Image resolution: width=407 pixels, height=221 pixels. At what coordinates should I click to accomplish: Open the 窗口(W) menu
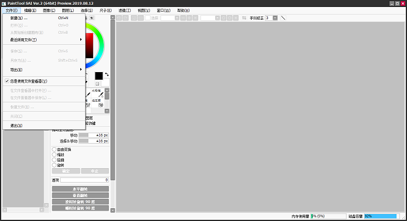[164, 10]
